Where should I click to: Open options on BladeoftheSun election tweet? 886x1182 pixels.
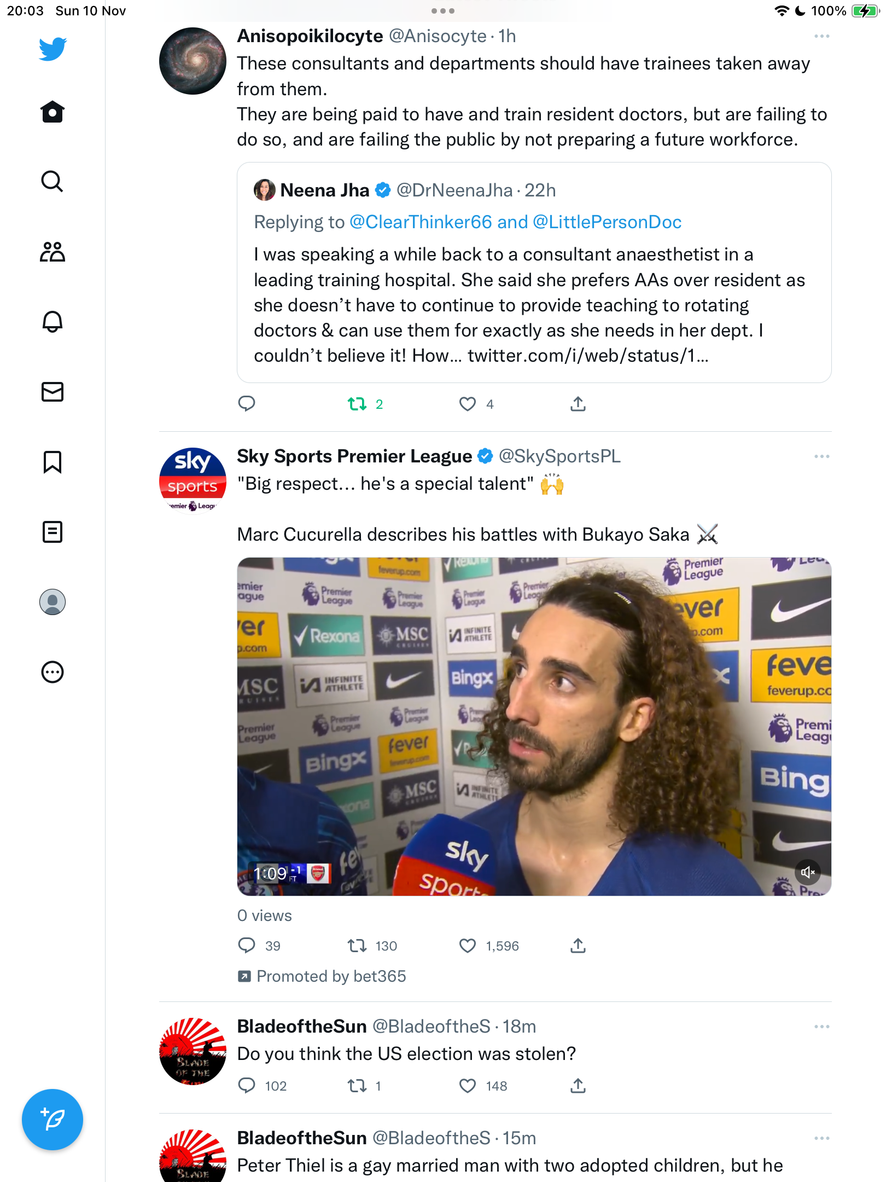click(822, 1027)
